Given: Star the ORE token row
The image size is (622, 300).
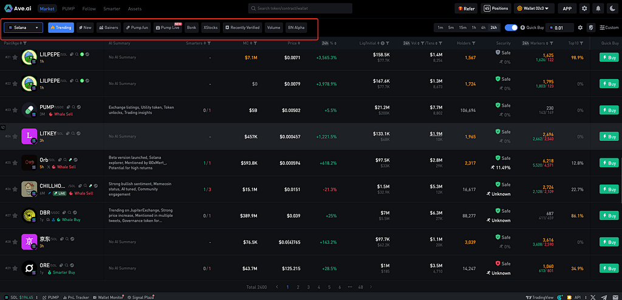Looking at the screenshot, I should [x=15, y=268].
